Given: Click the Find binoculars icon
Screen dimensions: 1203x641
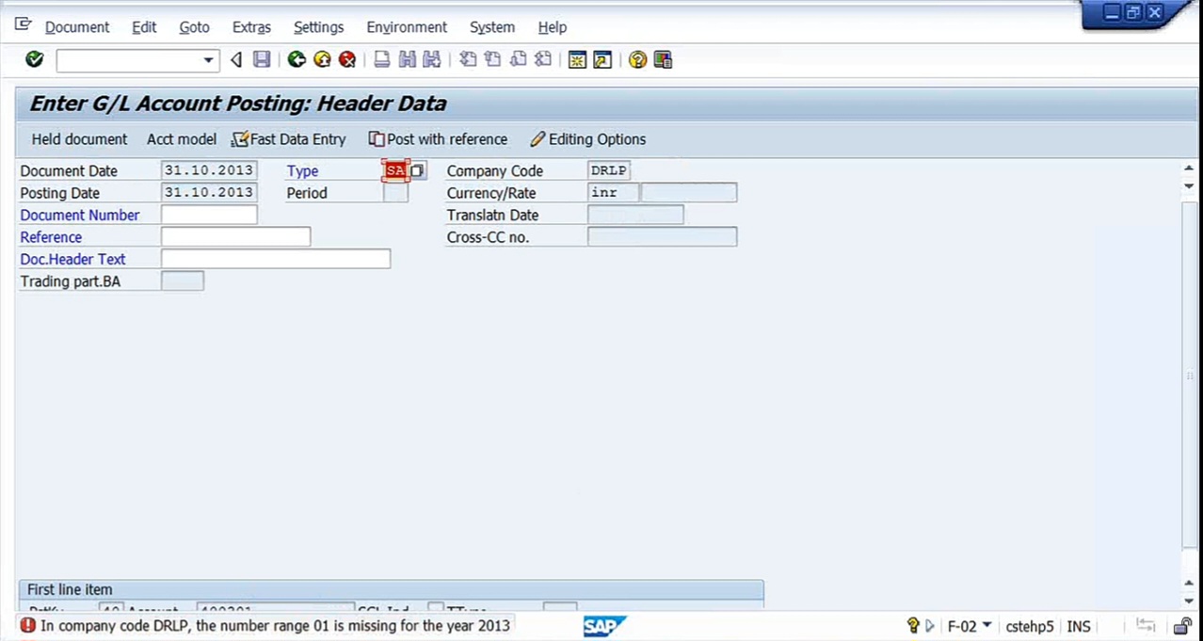Looking at the screenshot, I should [407, 60].
